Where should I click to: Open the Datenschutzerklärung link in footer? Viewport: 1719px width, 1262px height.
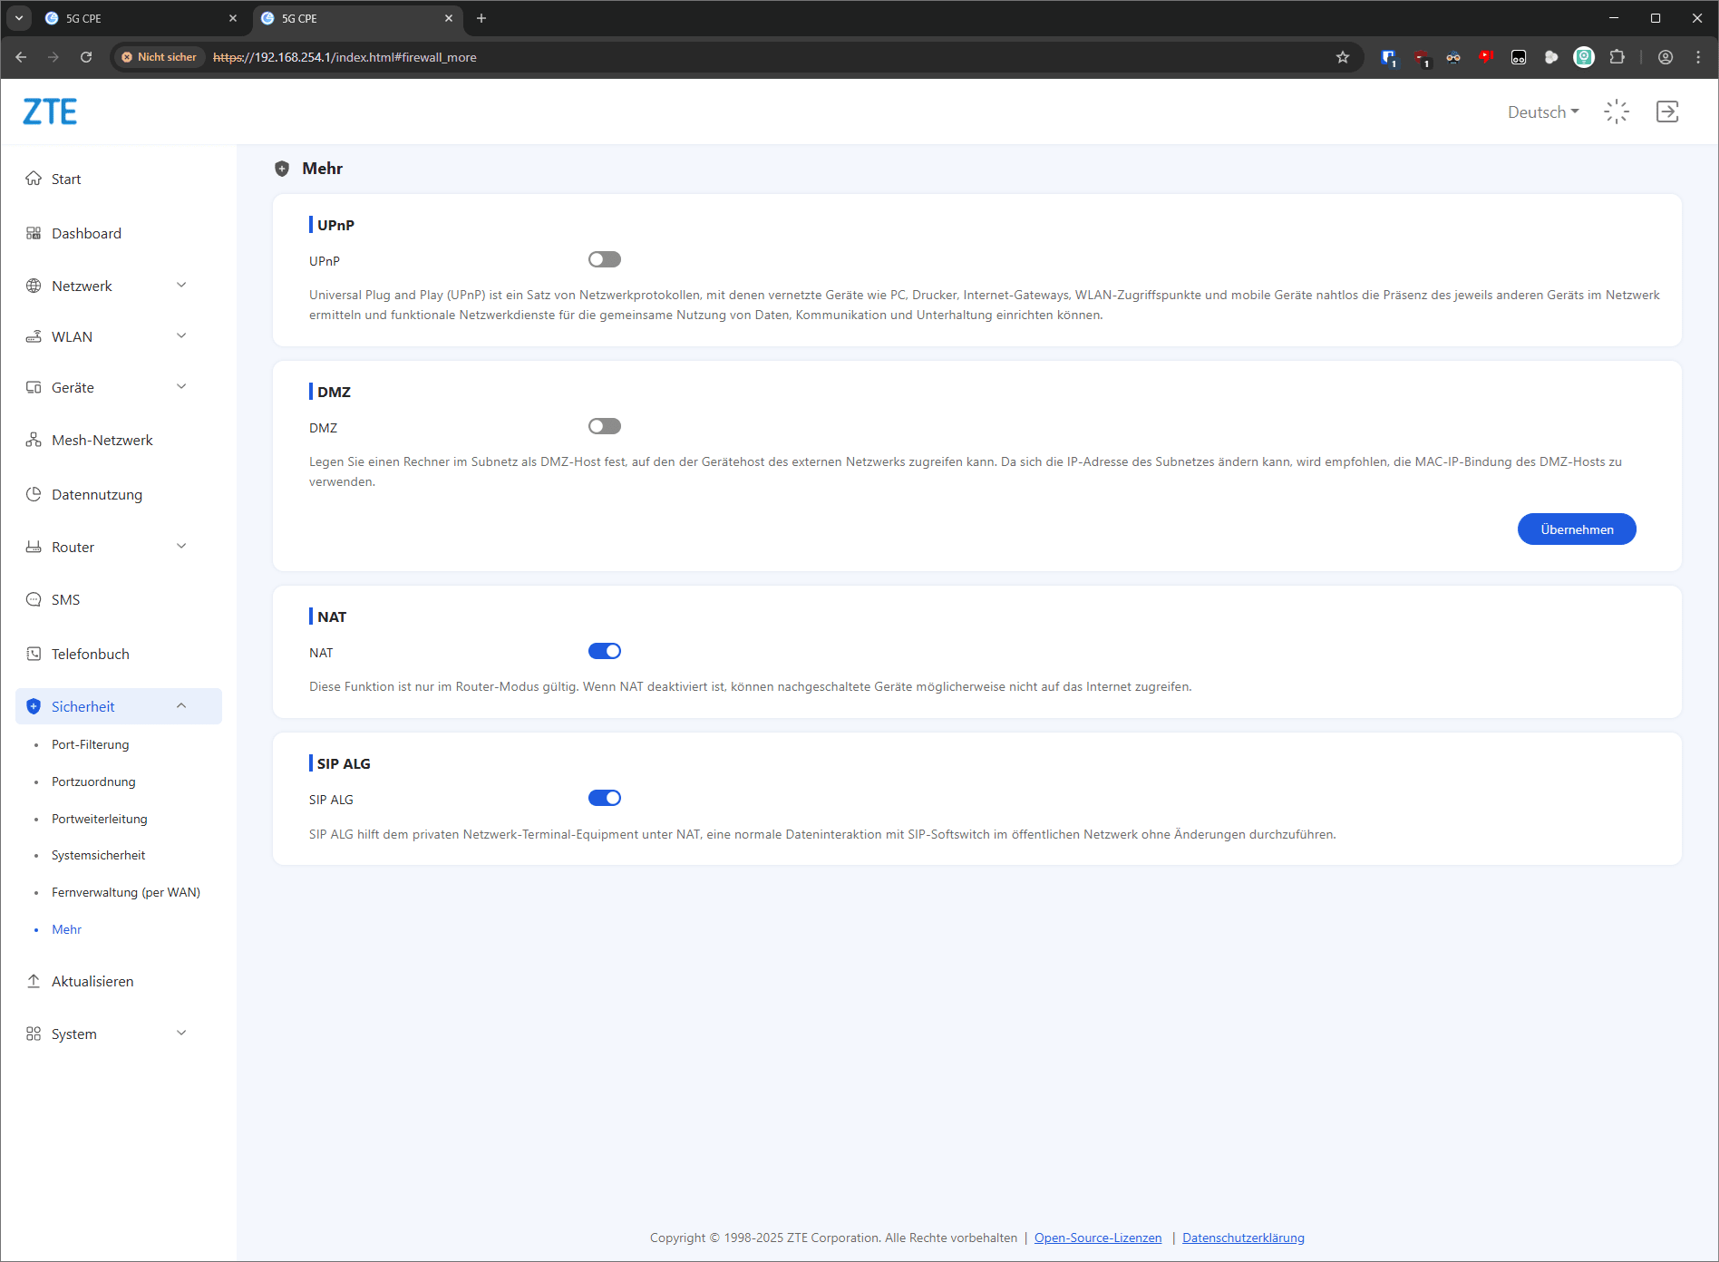tap(1243, 1238)
